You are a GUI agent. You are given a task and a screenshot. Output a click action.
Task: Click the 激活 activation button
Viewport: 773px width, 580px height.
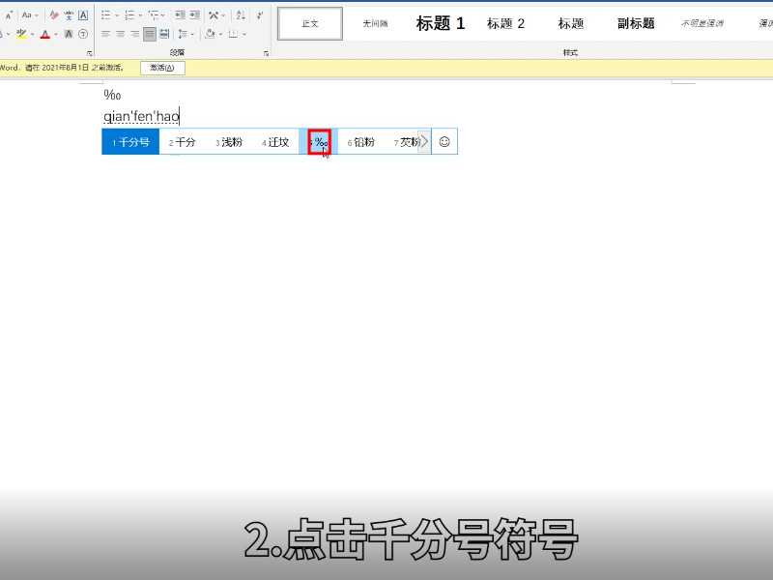162,68
